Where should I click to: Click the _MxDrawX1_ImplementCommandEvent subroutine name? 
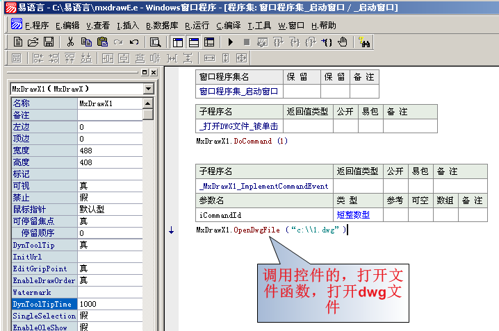264,186
